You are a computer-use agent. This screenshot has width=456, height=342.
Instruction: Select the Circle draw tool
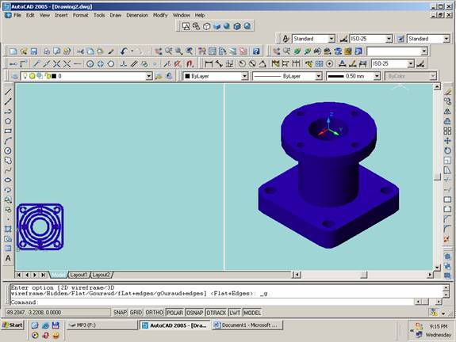point(8,150)
